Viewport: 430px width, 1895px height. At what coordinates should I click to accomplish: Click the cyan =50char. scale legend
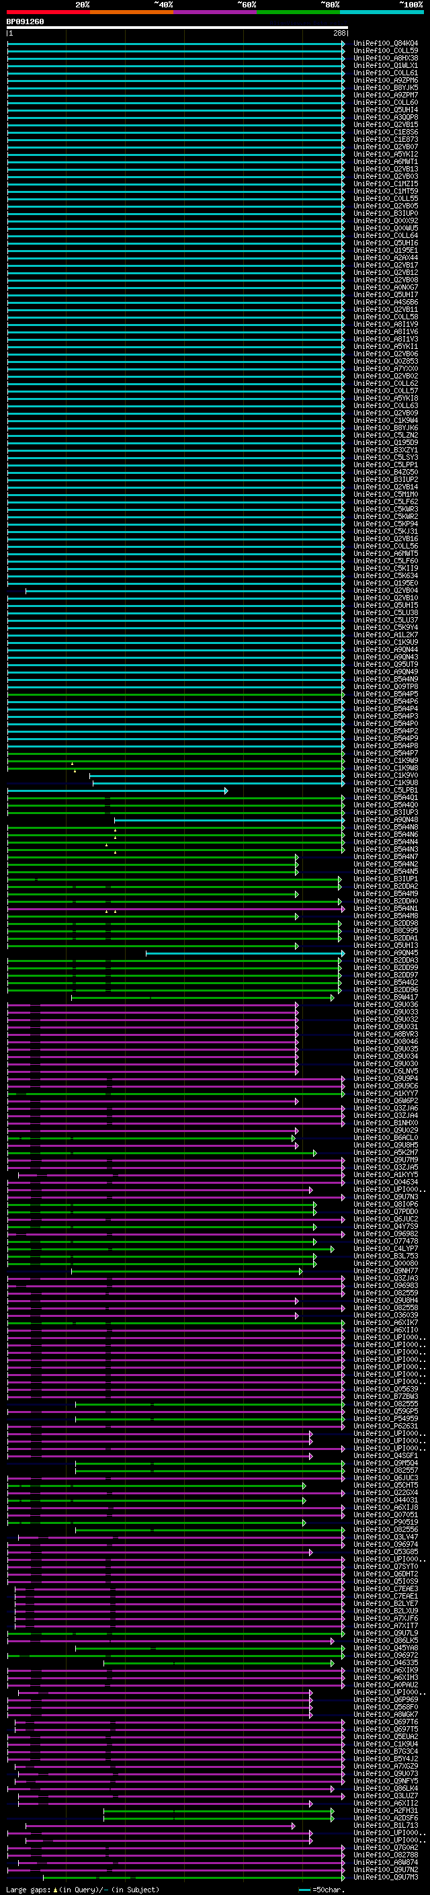coord(323,1890)
